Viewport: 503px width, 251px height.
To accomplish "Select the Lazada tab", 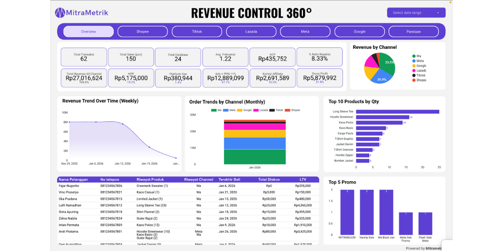I will (251, 32).
